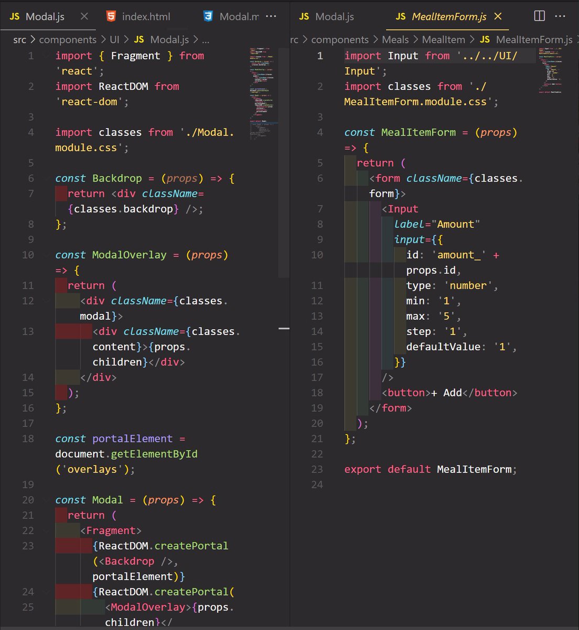Click 'Meals' in right breadcrumb
Image resolution: width=579 pixels, height=630 pixels.
tap(395, 39)
